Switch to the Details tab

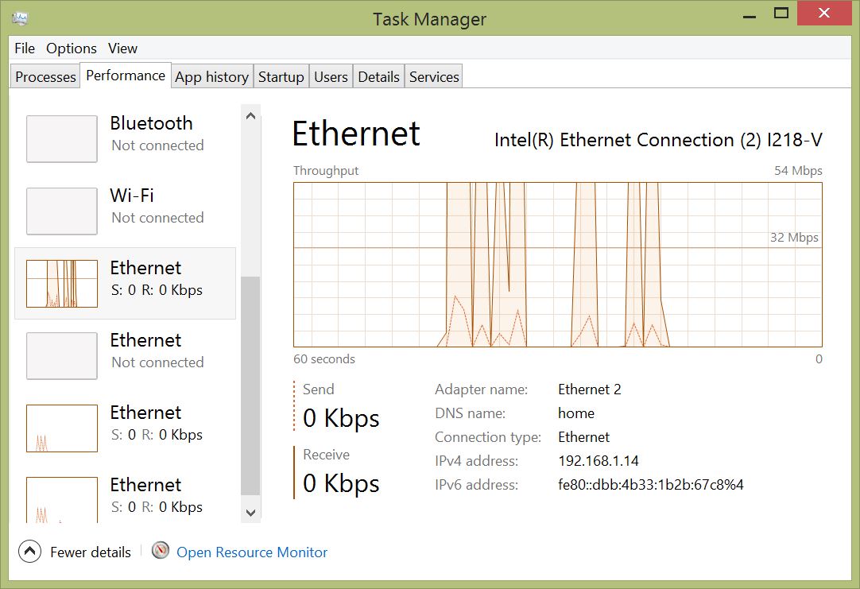pyautogui.click(x=378, y=77)
